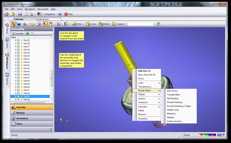Toggle the Part-44 checkbox
Screen dimensions: 231x143
18,68
